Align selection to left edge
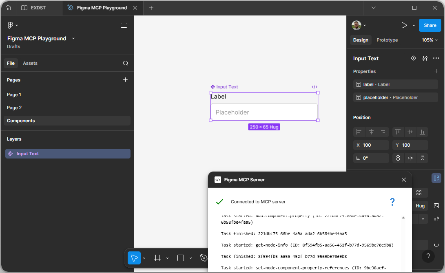Image resolution: width=445 pixels, height=273 pixels. [359, 132]
